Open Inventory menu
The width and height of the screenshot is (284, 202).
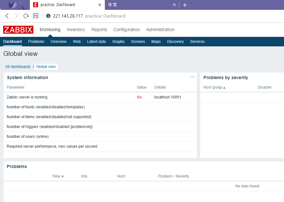coord(76,30)
